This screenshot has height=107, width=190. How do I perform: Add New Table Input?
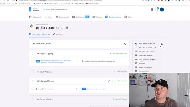120,53
